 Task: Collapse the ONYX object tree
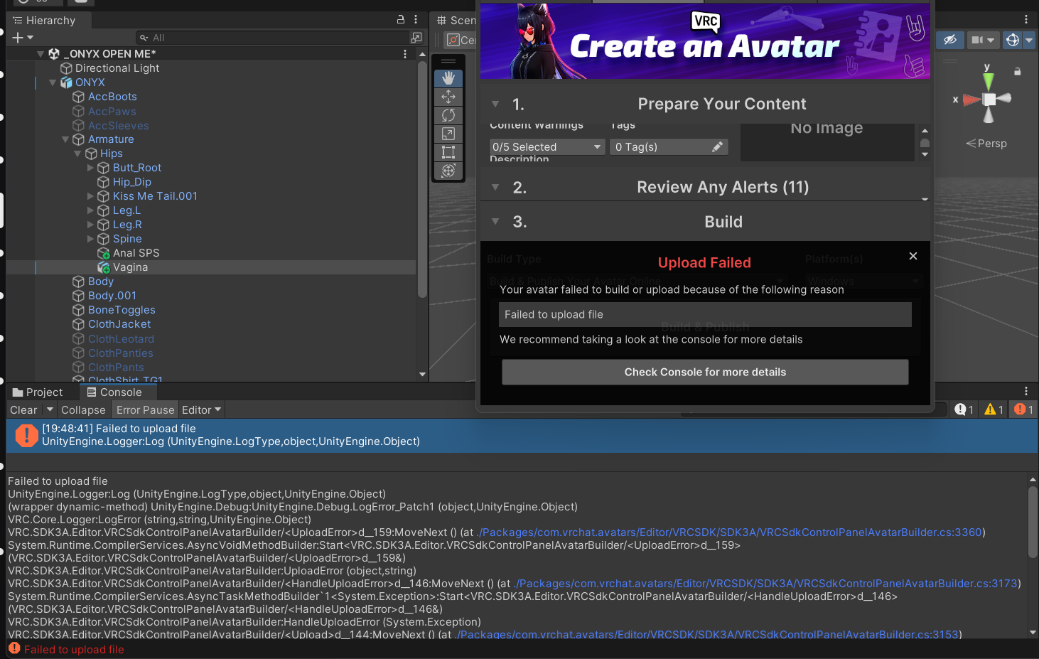(53, 82)
